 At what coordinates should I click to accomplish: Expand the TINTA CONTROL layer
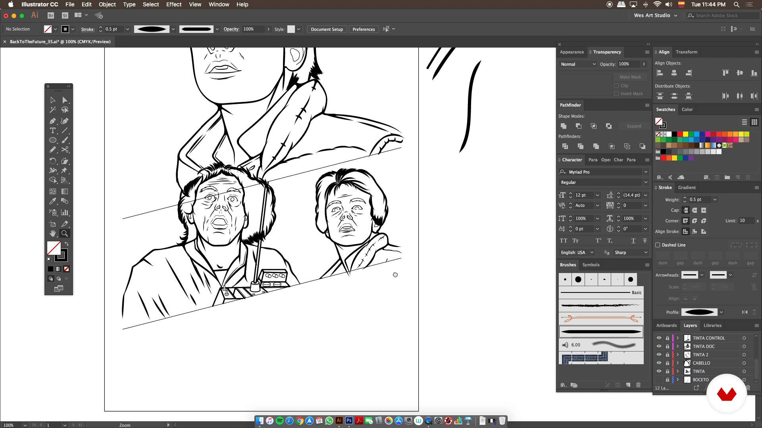tap(678, 338)
